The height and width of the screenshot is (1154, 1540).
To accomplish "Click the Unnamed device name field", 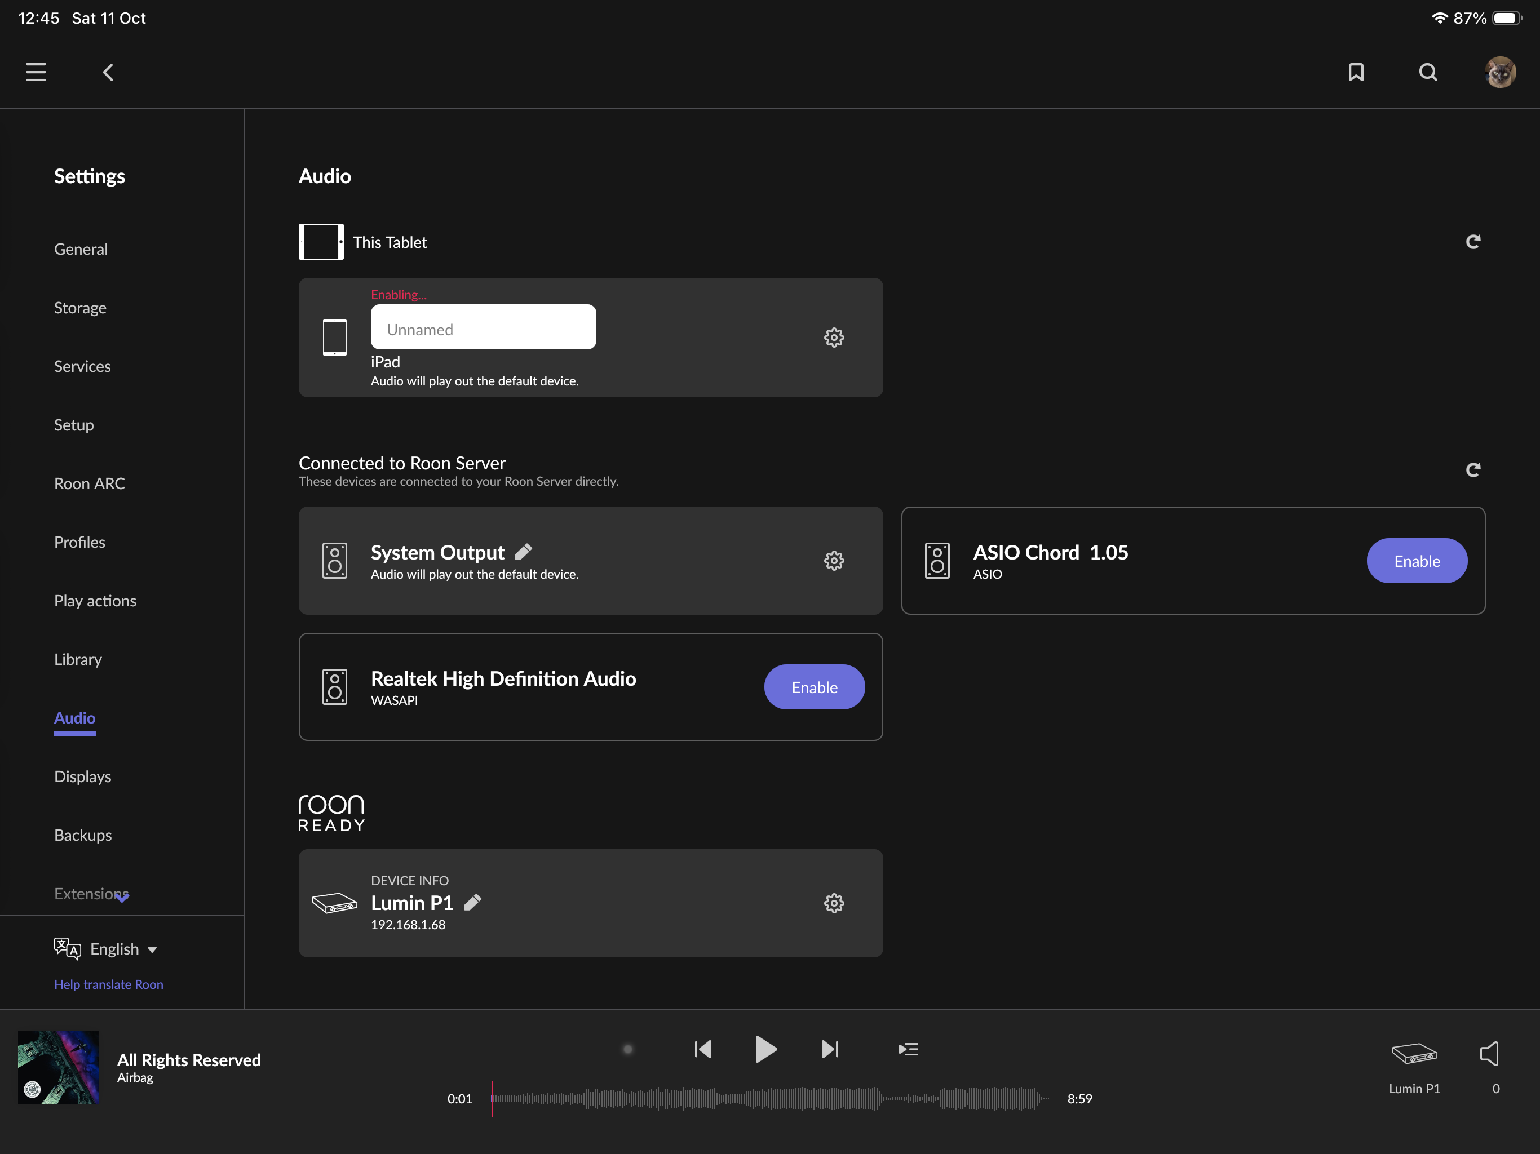I will (x=483, y=328).
